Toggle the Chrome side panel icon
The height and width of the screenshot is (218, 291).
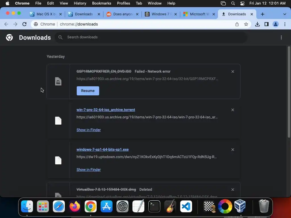coord(267,24)
